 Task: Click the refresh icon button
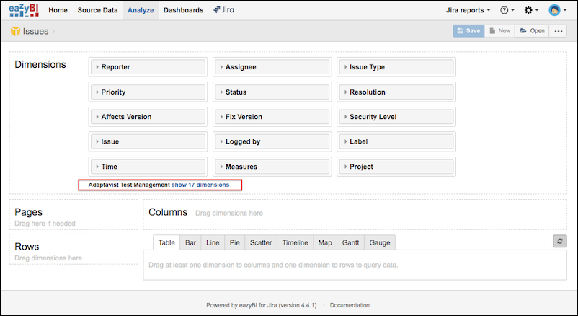tap(560, 242)
